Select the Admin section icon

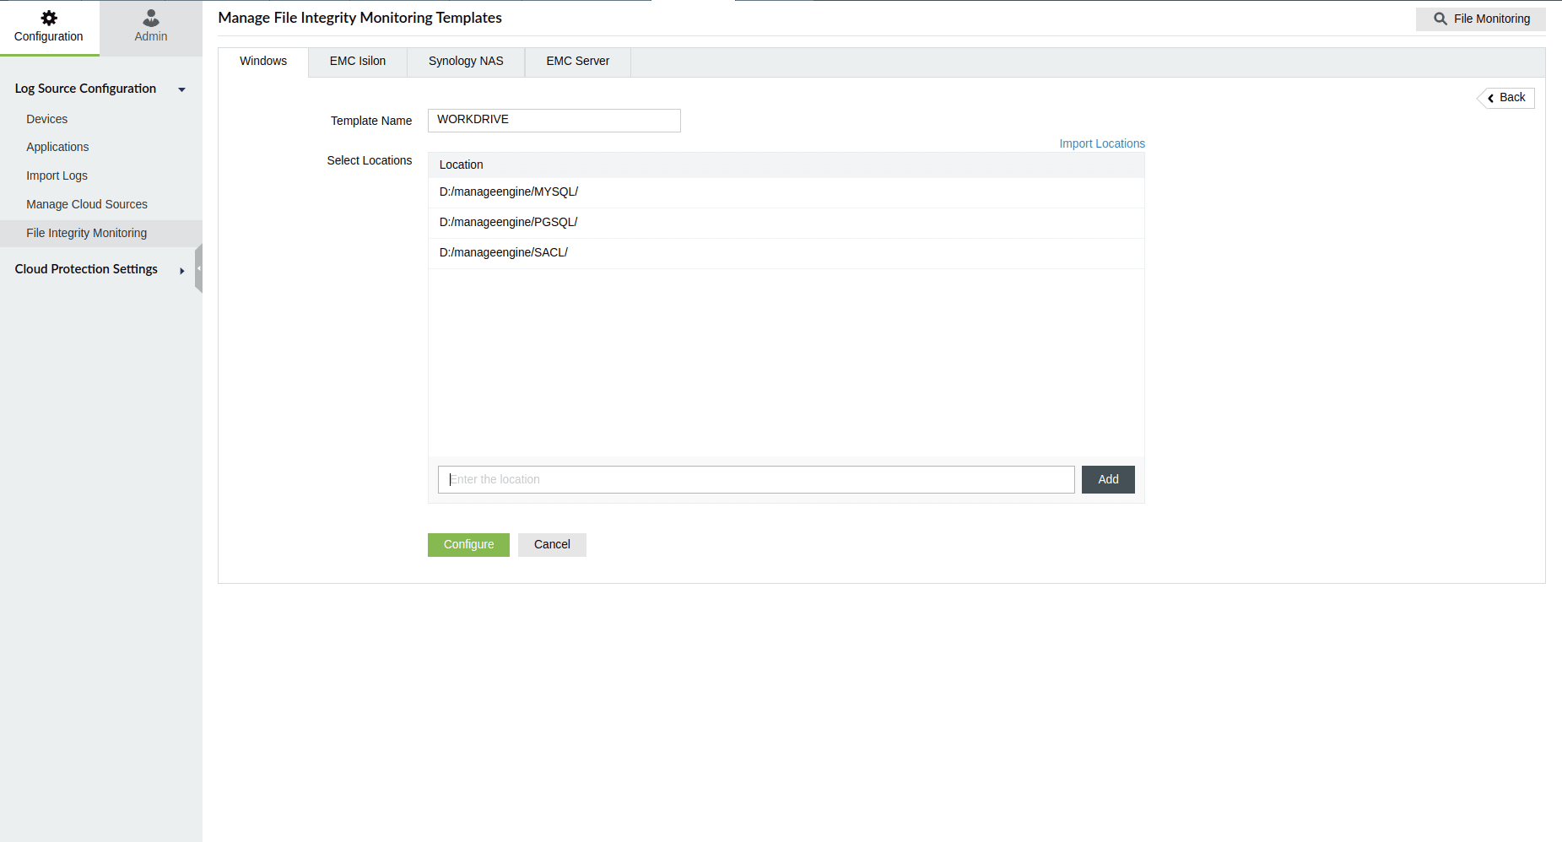click(x=150, y=24)
